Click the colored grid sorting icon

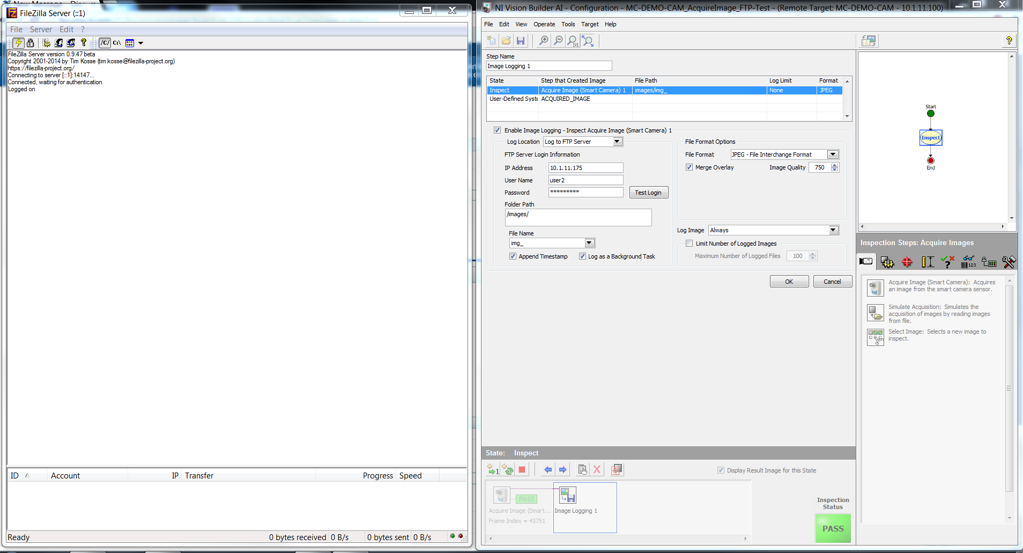coord(130,43)
